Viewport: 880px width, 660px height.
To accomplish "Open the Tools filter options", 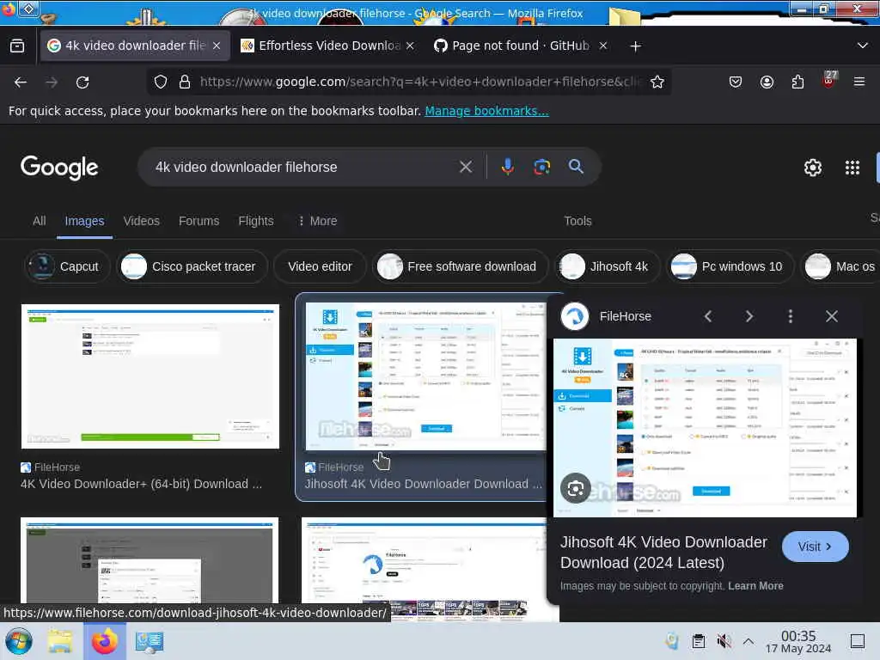I will pyautogui.click(x=577, y=221).
